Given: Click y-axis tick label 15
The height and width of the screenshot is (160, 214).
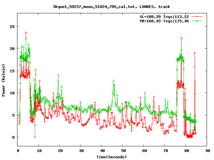Looking at the screenshot, I should click(x=12, y=71).
